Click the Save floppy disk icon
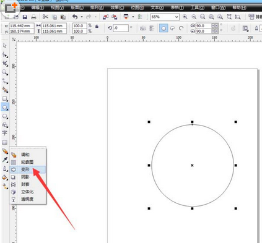262x243 pixels. (x=25, y=17)
